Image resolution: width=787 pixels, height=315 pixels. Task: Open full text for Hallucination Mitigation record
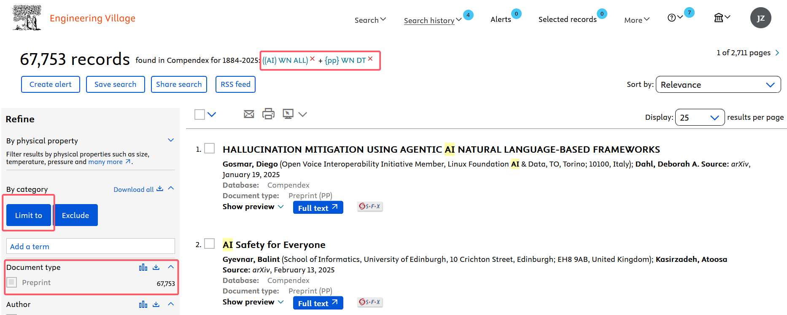pos(318,207)
